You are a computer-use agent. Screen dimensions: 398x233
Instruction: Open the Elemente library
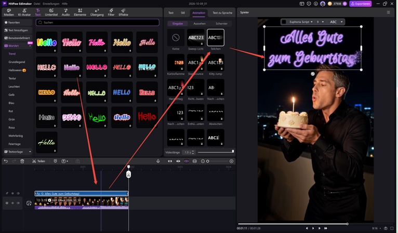pos(80,12)
